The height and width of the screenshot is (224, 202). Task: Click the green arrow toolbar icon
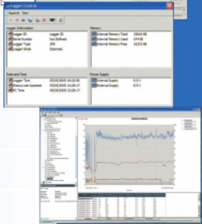(10, 20)
